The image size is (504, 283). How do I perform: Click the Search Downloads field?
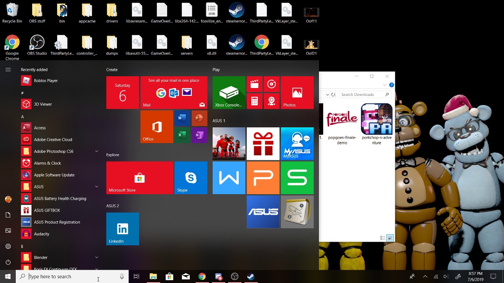(365, 94)
